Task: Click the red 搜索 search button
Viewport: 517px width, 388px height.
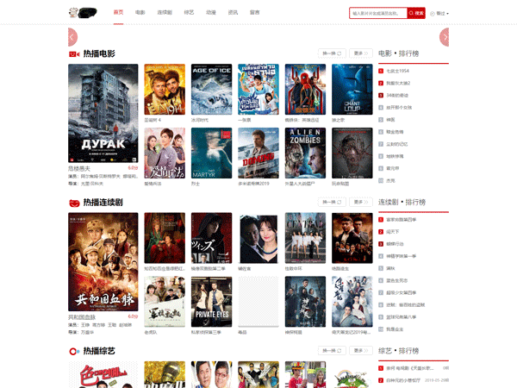Action: 418,13
